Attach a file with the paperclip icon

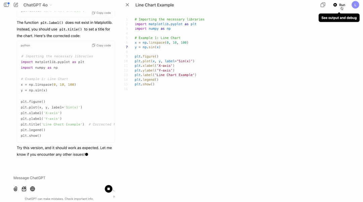tap(15, 189)
